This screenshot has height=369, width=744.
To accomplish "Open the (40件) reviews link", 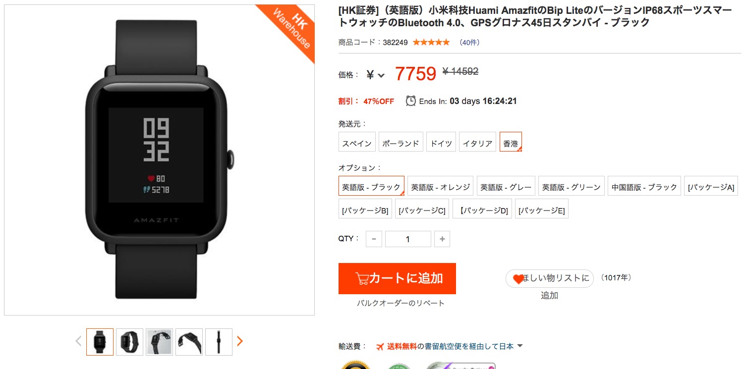I will coord(469,42).
